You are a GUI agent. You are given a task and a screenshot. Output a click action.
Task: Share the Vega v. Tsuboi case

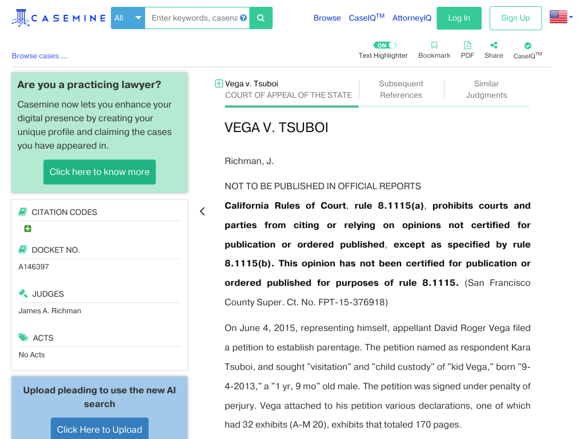[494, 50]
